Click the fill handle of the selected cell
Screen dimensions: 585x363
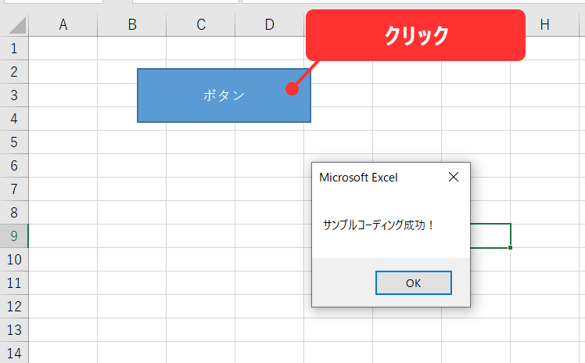click(x=511, y=247)
